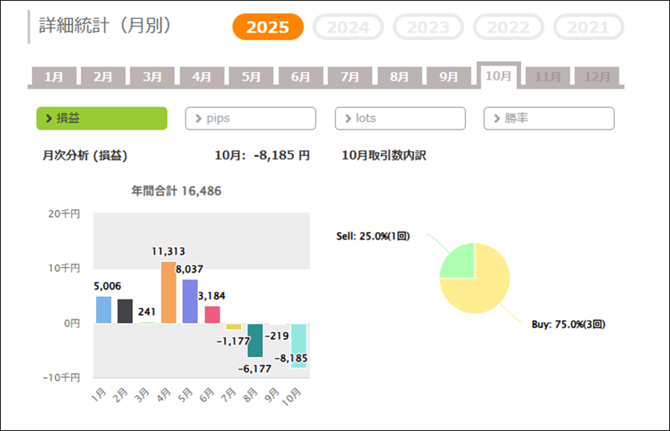Open the 12月 month tab
670x431 pixels.
[597, 77]
